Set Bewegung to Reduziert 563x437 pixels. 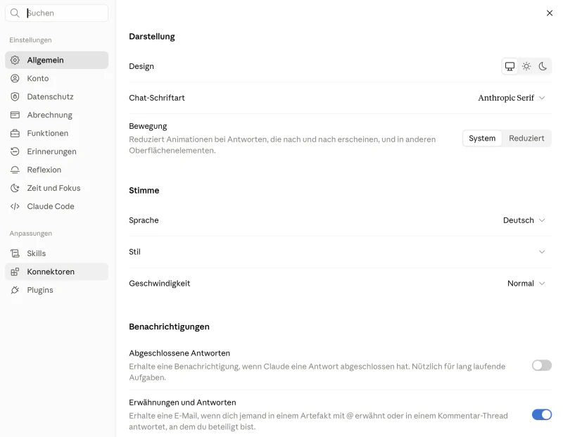(x=526, y=139)
